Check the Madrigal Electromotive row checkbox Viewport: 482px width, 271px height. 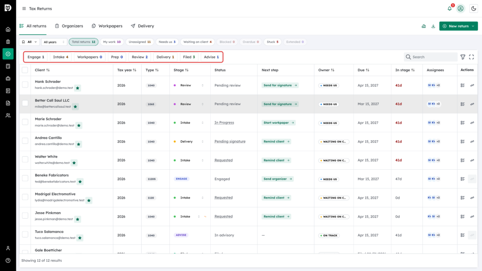25,197
